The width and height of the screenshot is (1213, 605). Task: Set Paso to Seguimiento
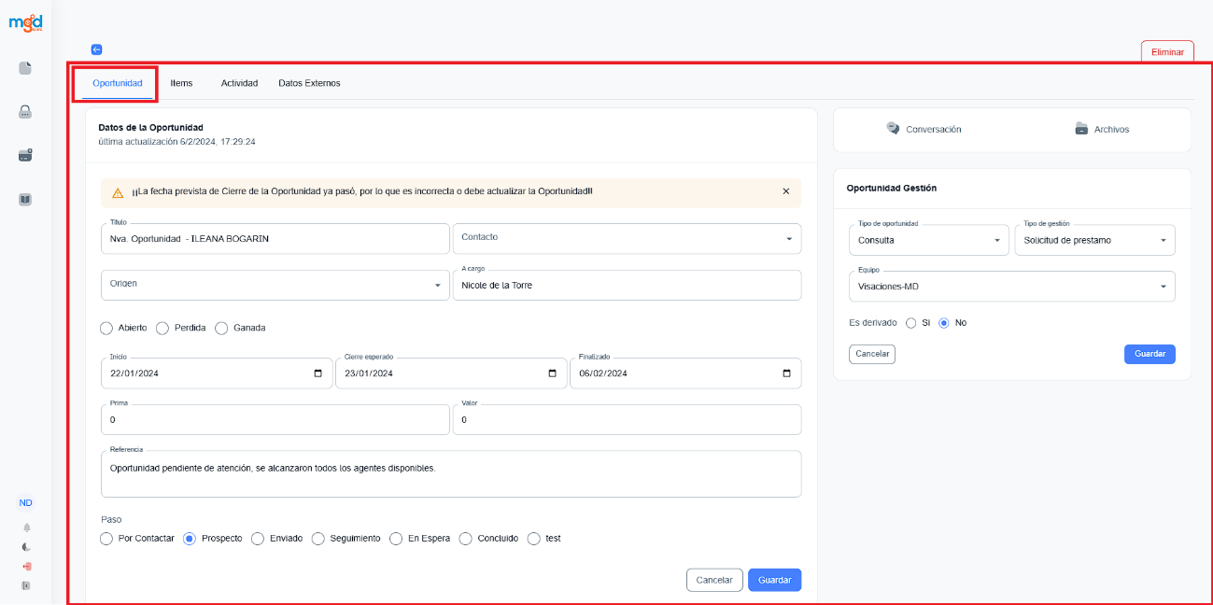tap(318, 539)
